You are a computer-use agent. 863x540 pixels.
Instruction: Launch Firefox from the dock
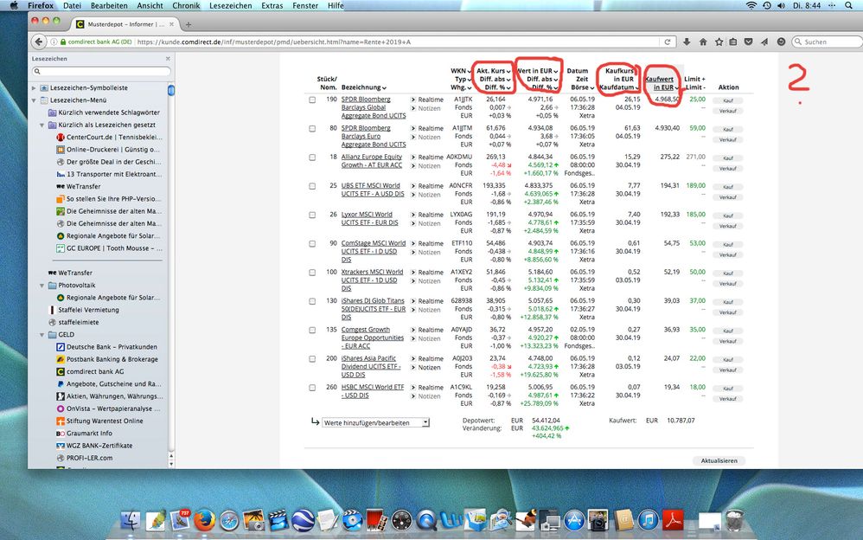[204, 520]
